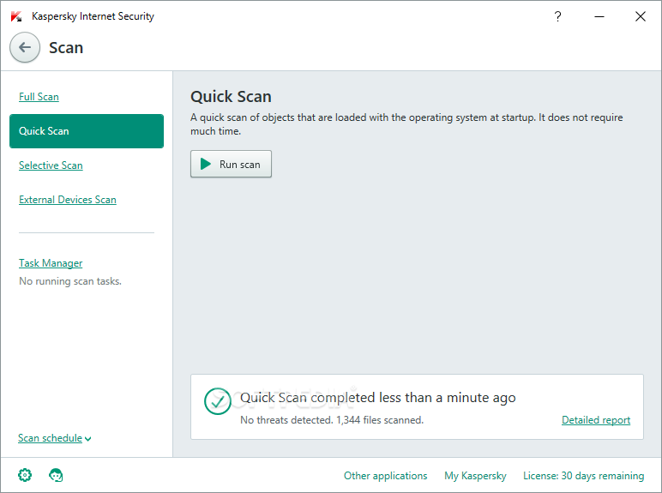
Task: Click 'Quick Scan completed less than a minute ago'
Action: (378, 398)
